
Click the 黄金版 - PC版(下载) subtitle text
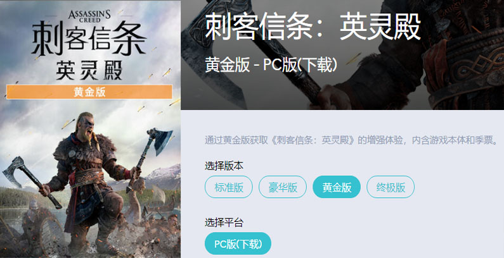coord(271,65)
